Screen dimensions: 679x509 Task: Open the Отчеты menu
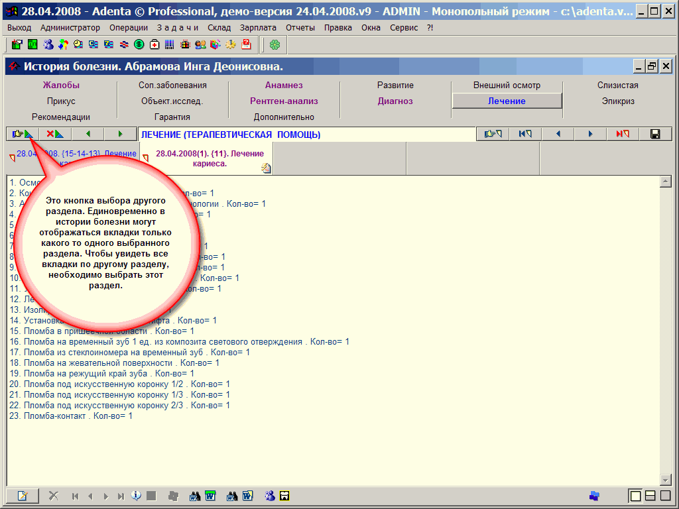pyautogui.click(x=300, y=28)
